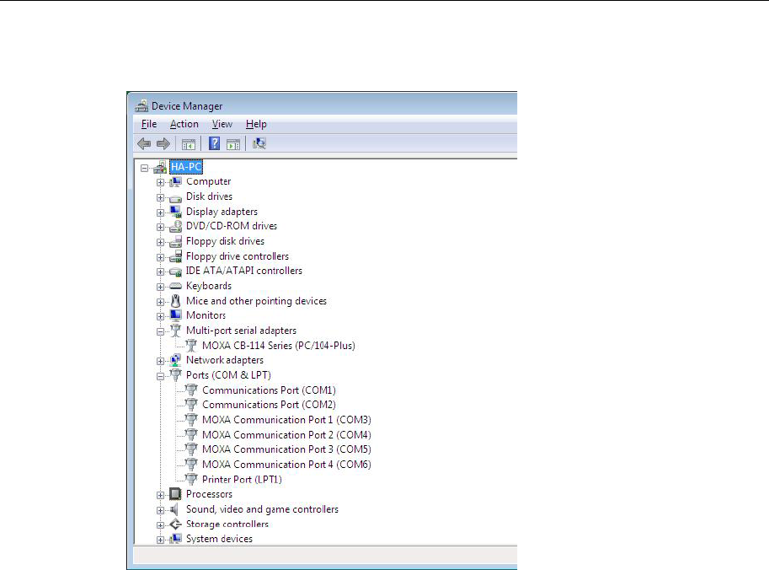769x570 pixels.
Task: Open the View menu
Action: tap(222, 124)
